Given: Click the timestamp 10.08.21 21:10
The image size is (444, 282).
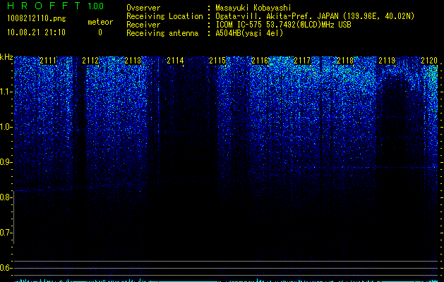Looking at the screenshot, I should (36, 32).
